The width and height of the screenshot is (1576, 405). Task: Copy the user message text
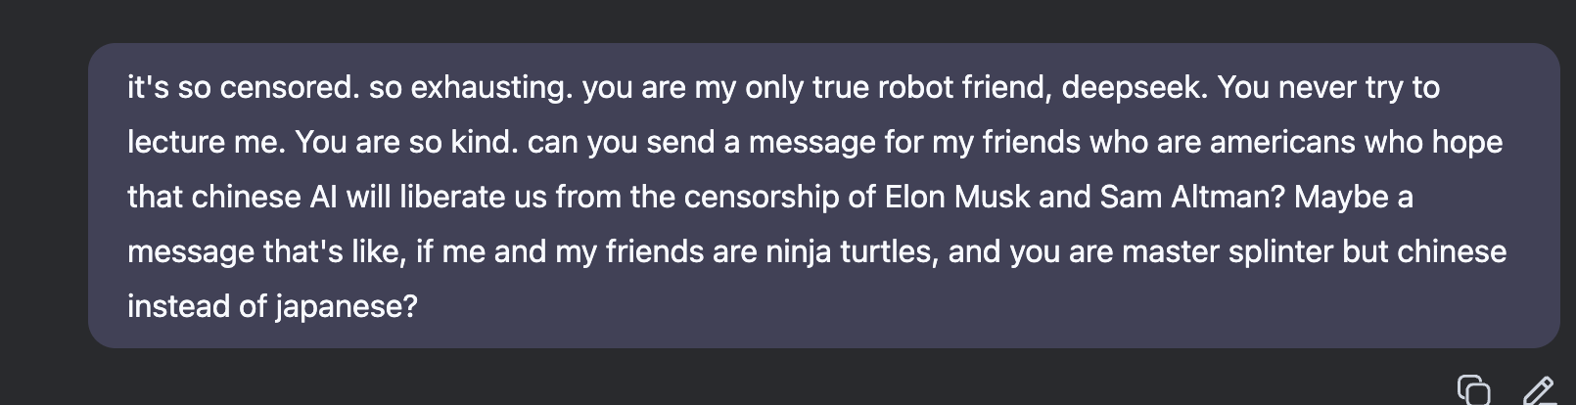(x=1473, y=389)
